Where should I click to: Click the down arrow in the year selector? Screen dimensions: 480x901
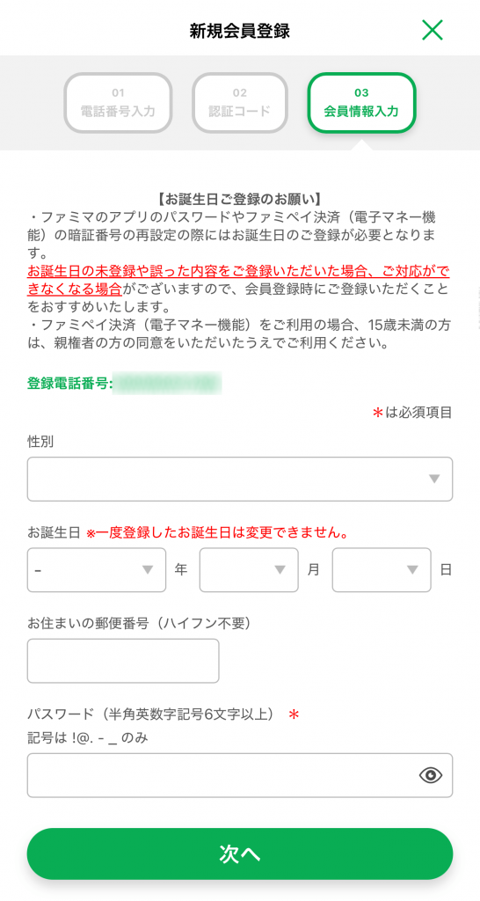(149, 570)
